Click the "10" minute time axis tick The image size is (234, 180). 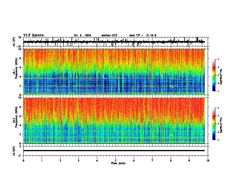pos(208,161)
